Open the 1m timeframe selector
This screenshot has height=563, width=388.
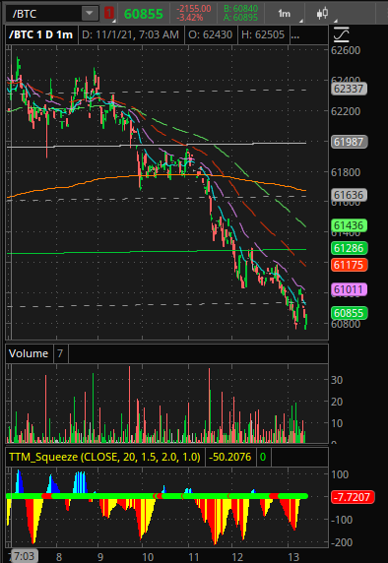(x=285, y=14)
